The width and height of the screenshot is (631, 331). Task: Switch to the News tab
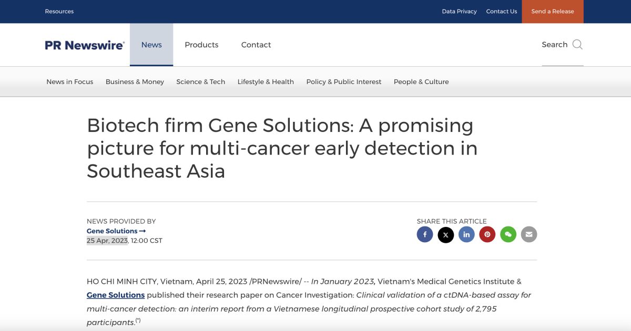[151, 45]
